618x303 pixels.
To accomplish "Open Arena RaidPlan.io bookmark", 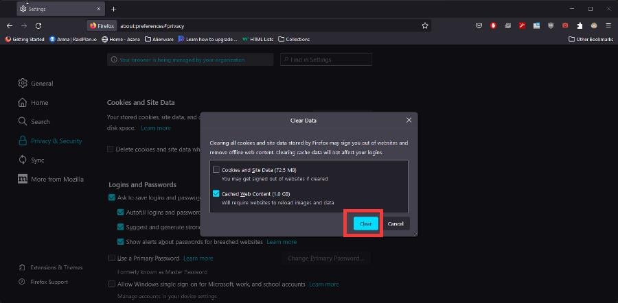I will [x=73, y=39].
